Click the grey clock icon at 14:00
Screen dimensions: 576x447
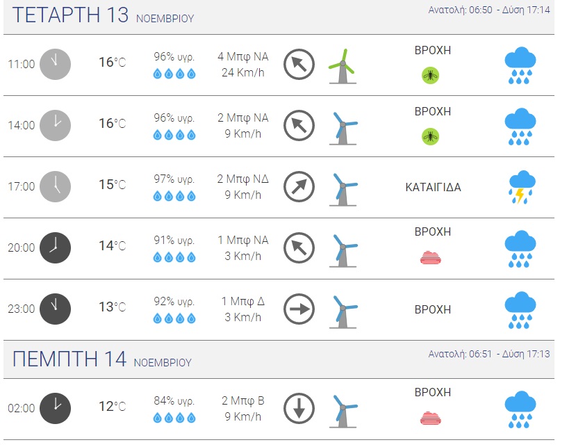[55, 126]
